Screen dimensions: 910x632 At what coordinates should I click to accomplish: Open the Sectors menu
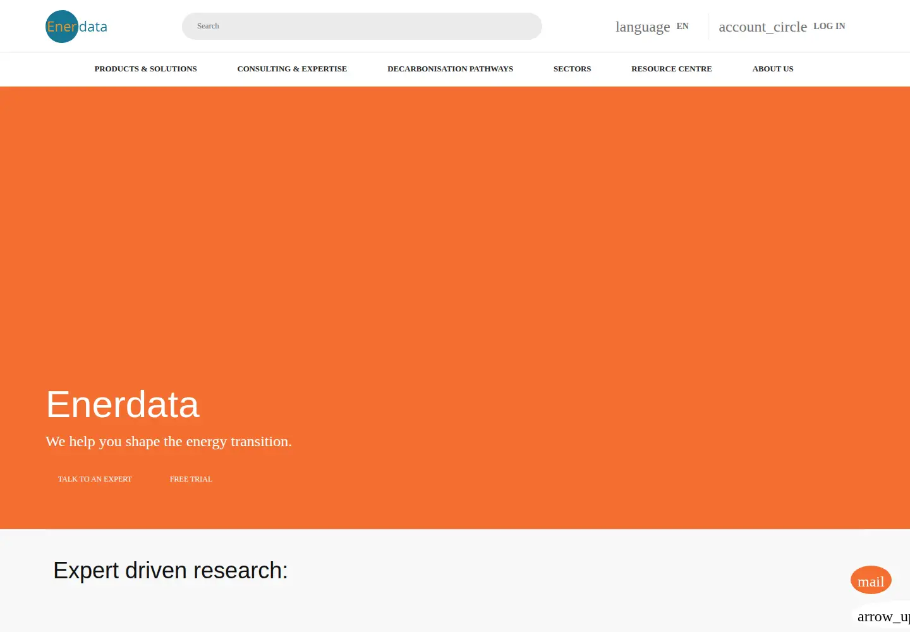pyautogui.click(x=572, y=69)
